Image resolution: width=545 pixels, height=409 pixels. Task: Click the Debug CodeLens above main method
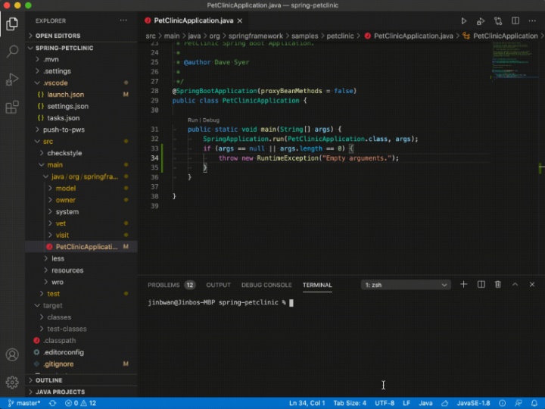pyautogui.click(x=211, y=120)
